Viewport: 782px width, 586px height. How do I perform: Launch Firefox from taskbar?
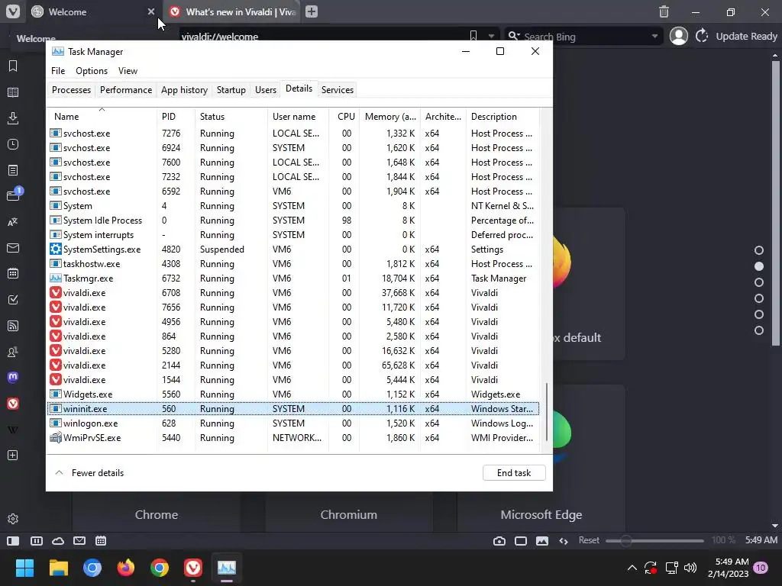tap(126, 568)
